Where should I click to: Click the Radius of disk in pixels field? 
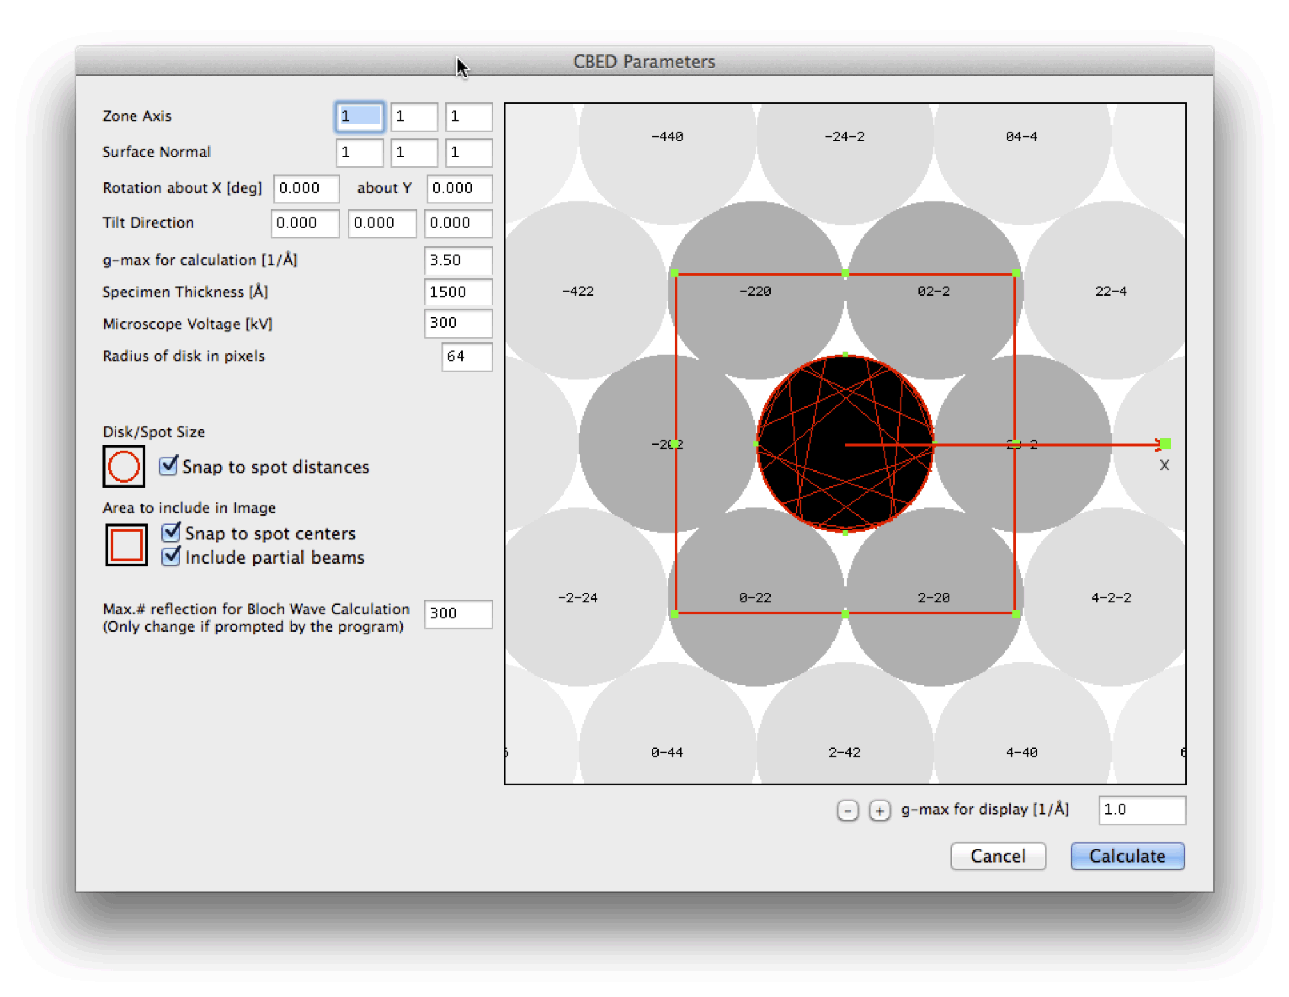[x=467, y=356]
